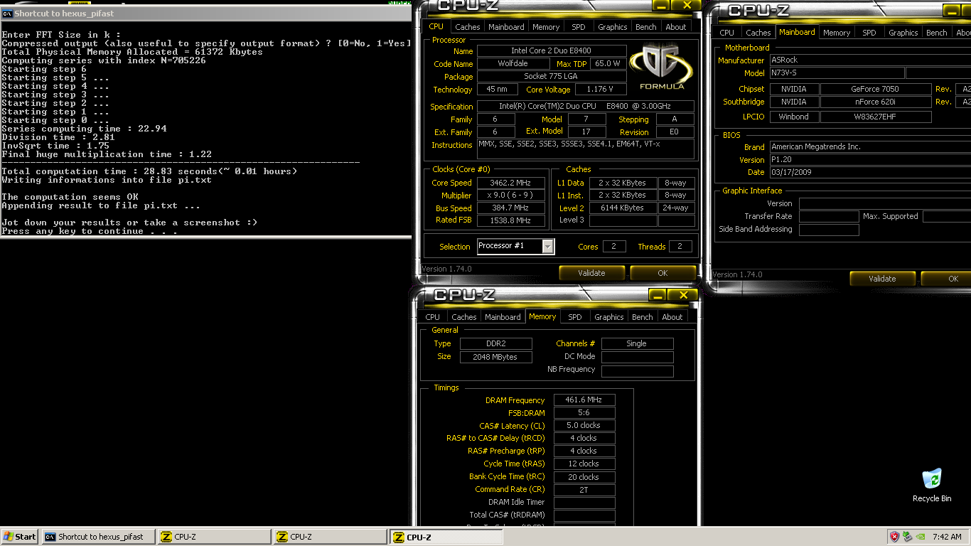Activate Shortcut to hexus_pifast taskbar button

point(99,537)
